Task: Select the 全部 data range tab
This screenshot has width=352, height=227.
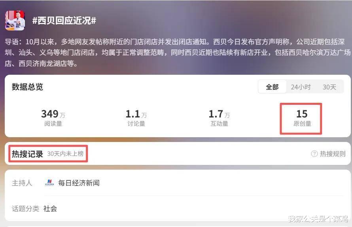Action: click(x=272, y=87)
